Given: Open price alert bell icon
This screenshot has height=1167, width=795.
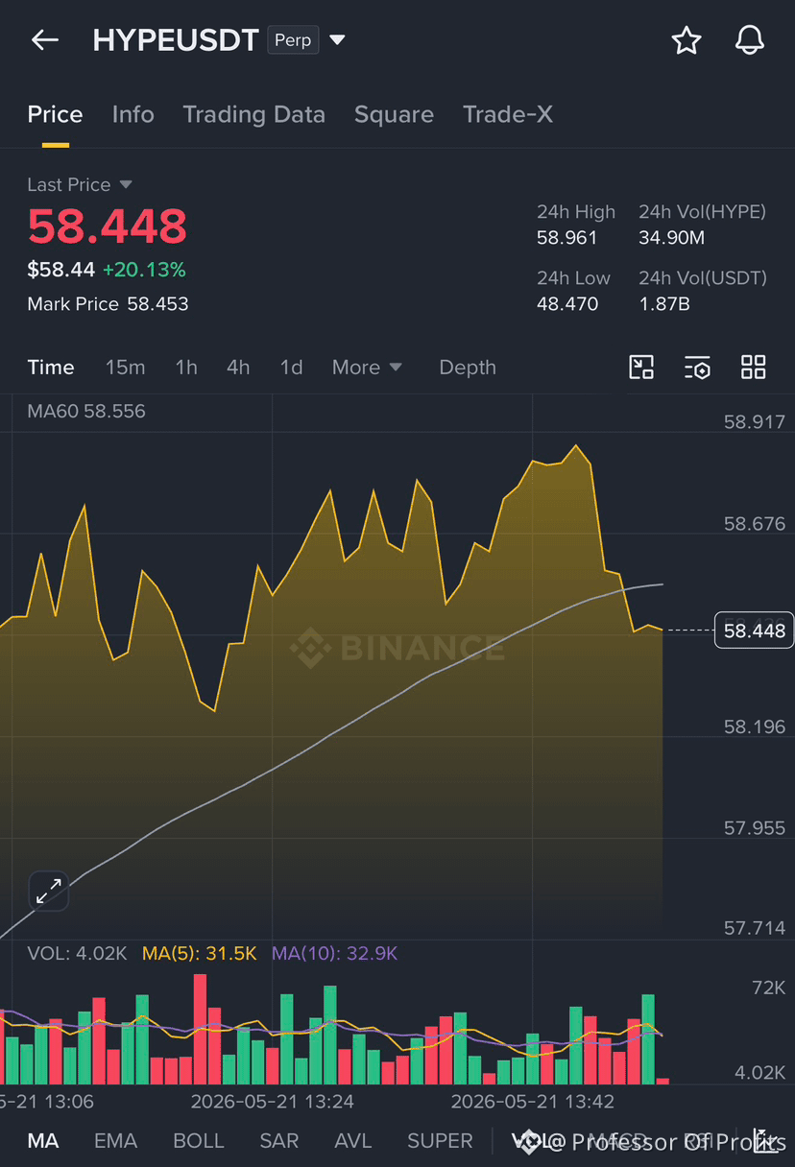Looking at the screenshot, I should (x=750, y=40).
